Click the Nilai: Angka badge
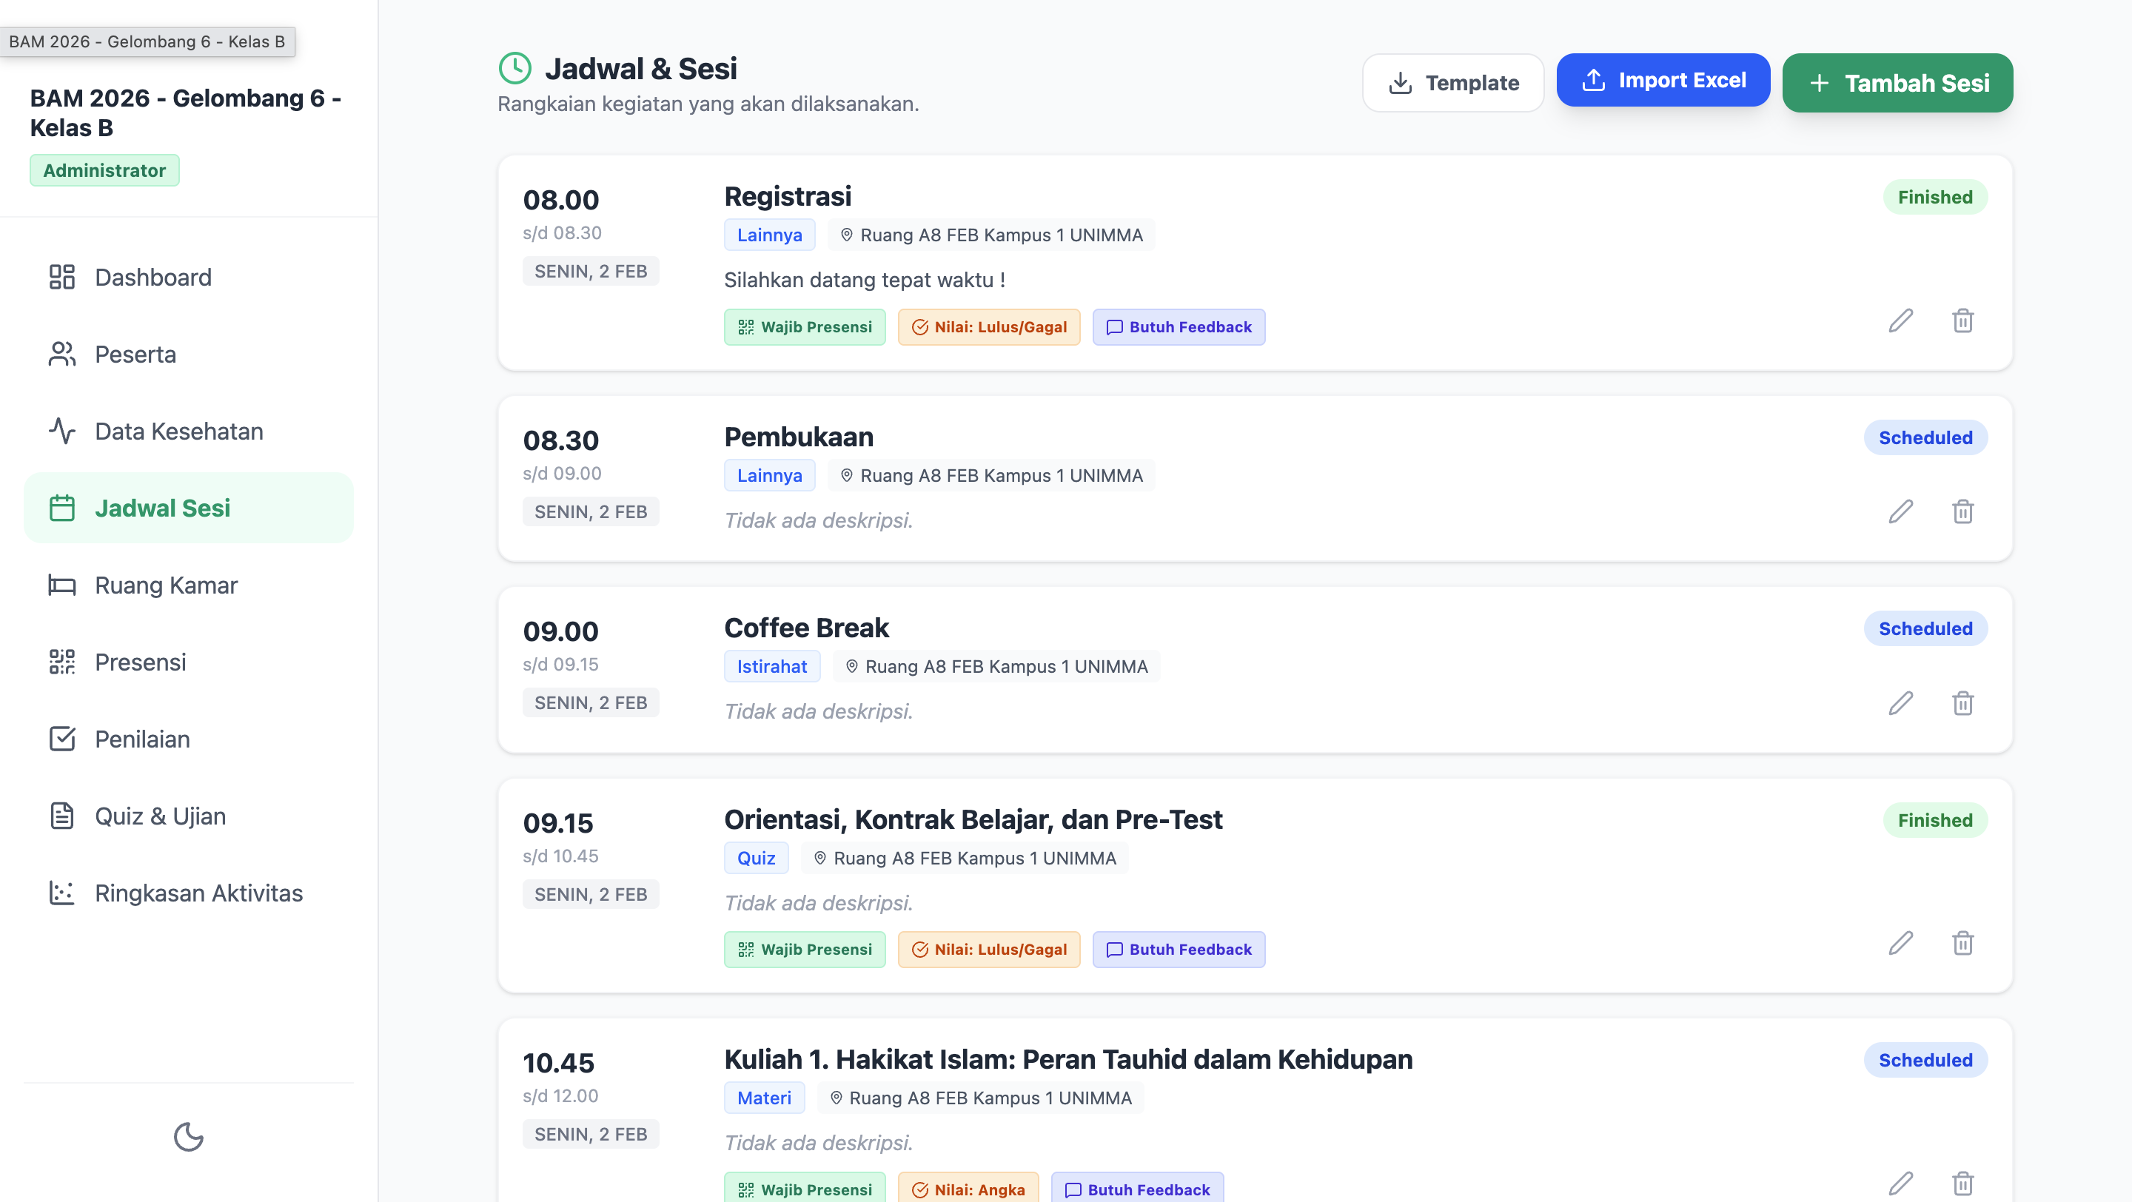2132x1202 pixels. coord(968,1189)
